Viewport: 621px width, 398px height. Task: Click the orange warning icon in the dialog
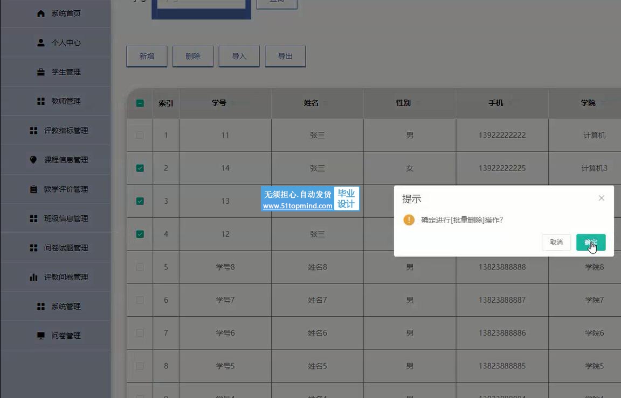(x=409, y=220)
